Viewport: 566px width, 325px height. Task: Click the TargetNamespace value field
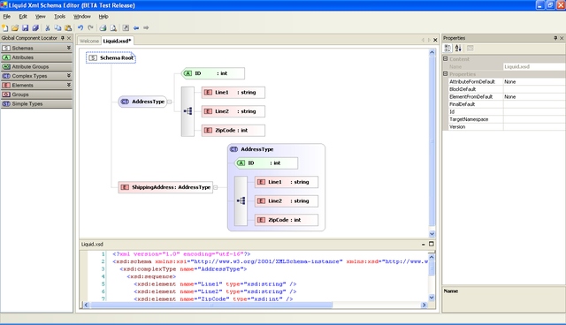coord(534,119)
